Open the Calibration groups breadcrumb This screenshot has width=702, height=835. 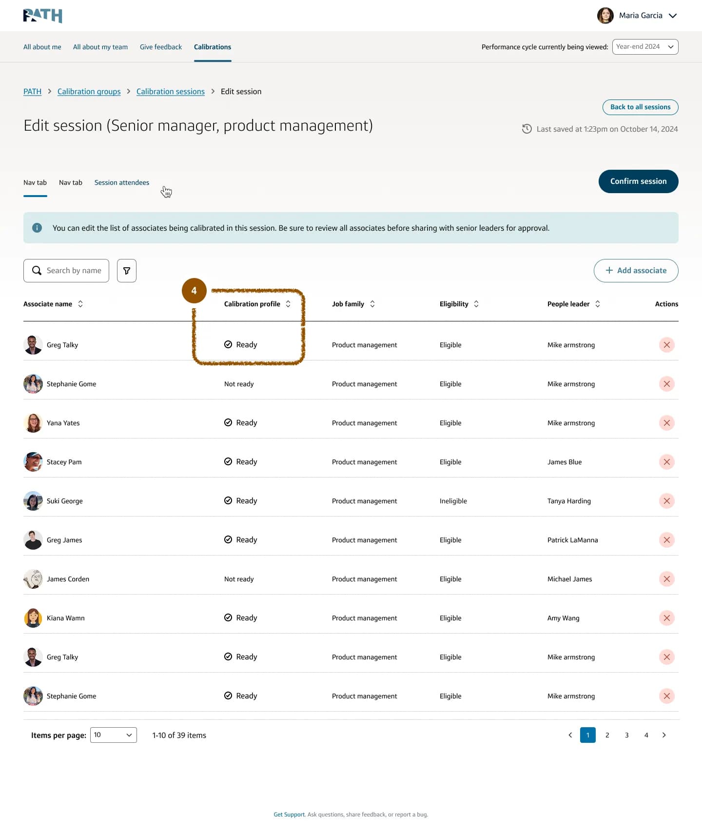89,92
